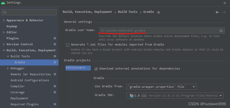This screenshot has height=108, width=230.
Task: Expand Appearance & Behavior section
Action: tap(4, 20)
